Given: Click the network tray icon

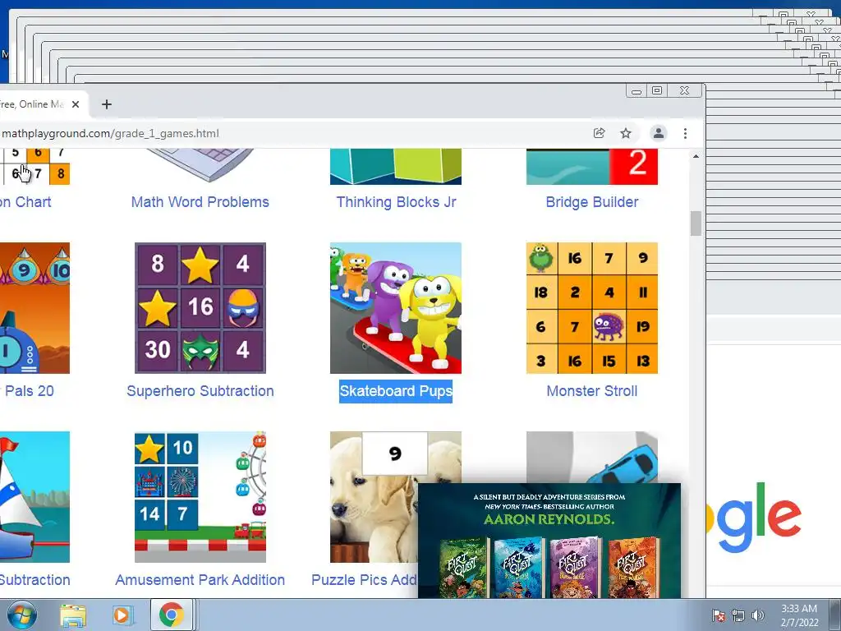Looking at the screenshot, I should [x=738, y=615].
